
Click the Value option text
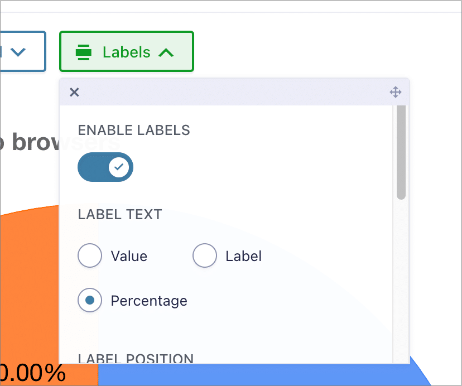pyautogui.click(x=129, y=256)
